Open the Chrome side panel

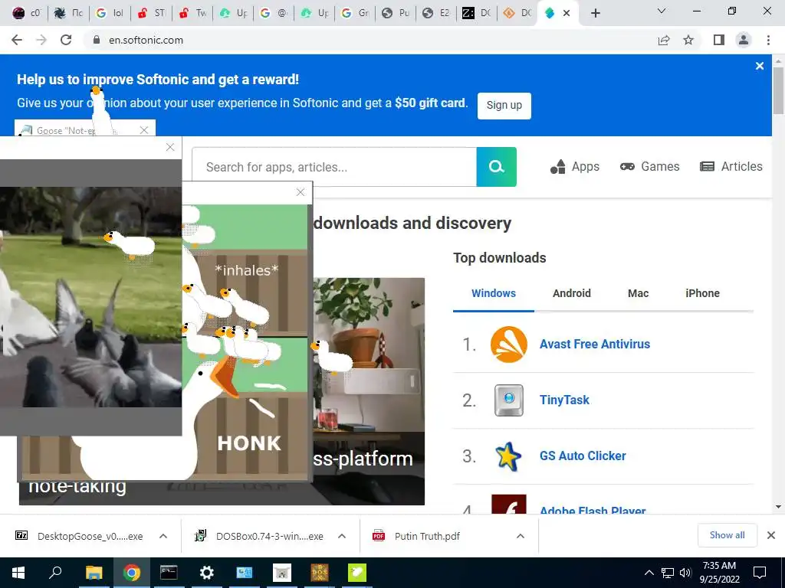719,40
